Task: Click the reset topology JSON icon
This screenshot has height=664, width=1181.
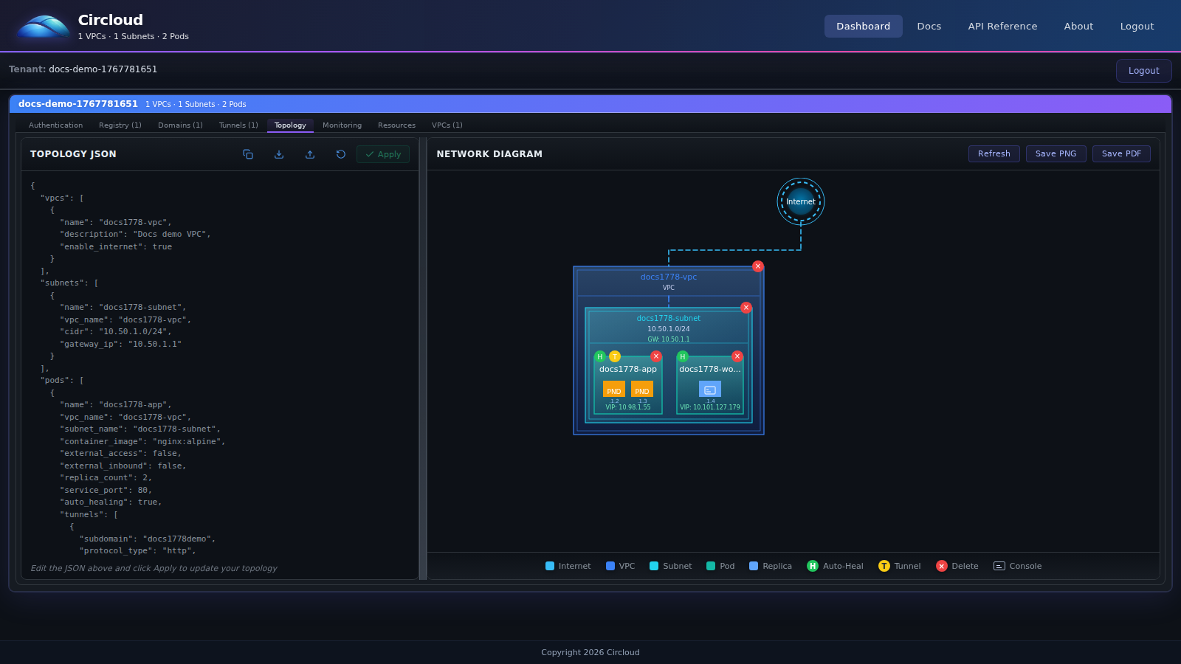Action: [x=340, y=154]
